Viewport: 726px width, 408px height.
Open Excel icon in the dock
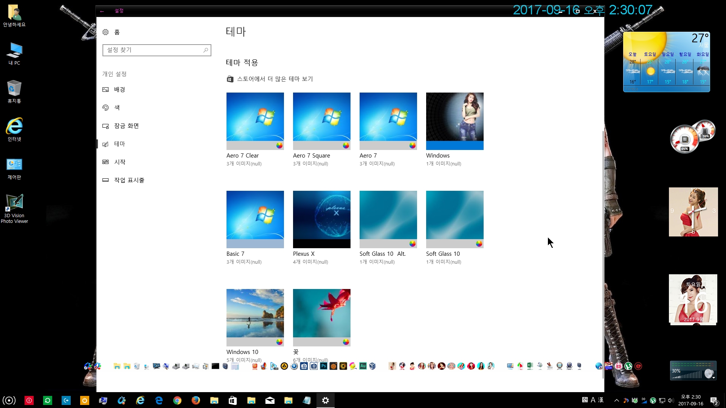[530, 366]
